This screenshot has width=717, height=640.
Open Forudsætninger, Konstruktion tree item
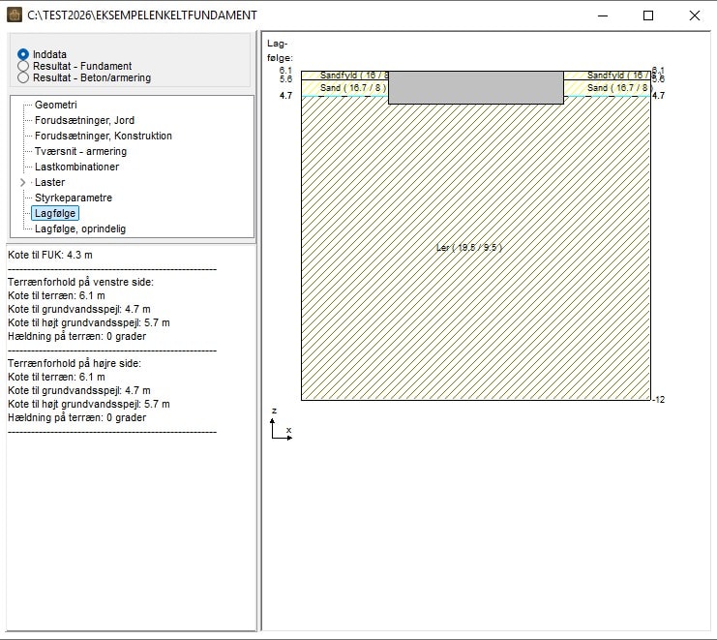point(103,136)
